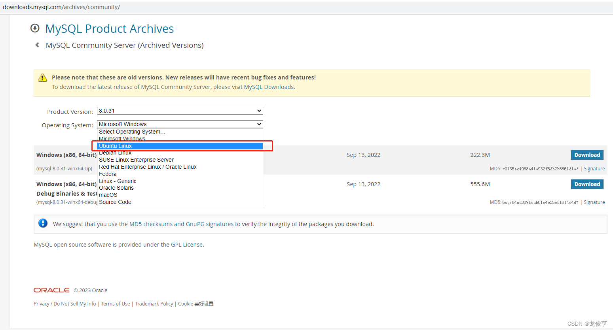Image resolution: width=613 pixels, height=330 pixels.
Task: Open the MySQL Downloads link
Action: 269,87
